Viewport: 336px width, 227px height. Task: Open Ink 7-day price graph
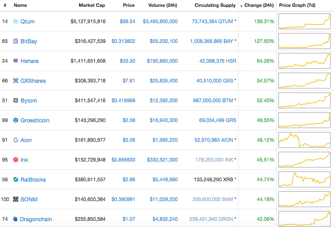(x=304, y=159)
